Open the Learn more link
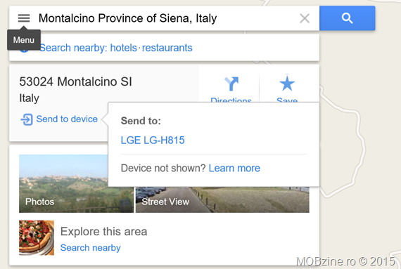This screenshot has width=401, height=269. pos(234,168)
